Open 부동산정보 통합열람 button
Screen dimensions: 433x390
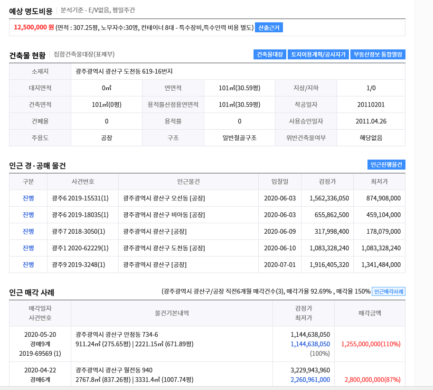[x=378, y=55]
